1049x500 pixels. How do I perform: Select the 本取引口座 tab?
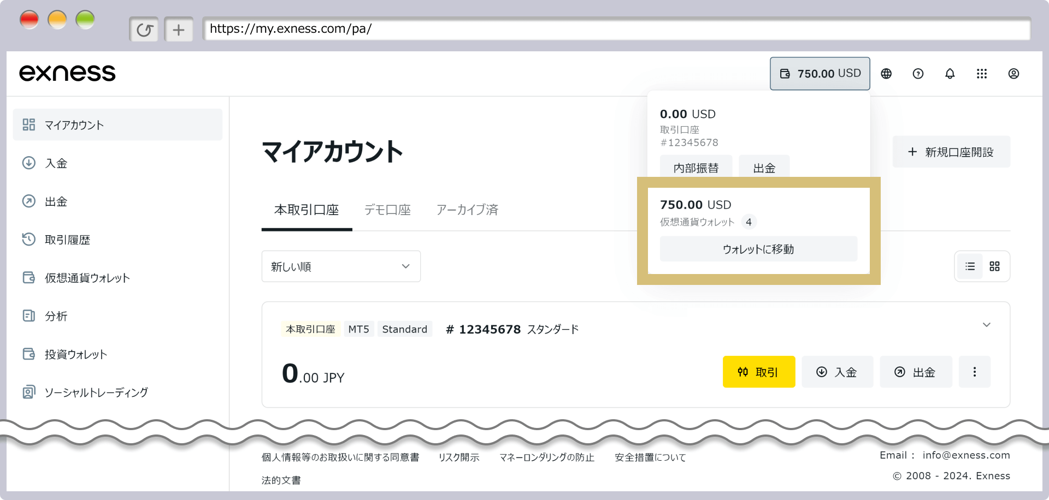pyautogui.click(x=307, y=210)
